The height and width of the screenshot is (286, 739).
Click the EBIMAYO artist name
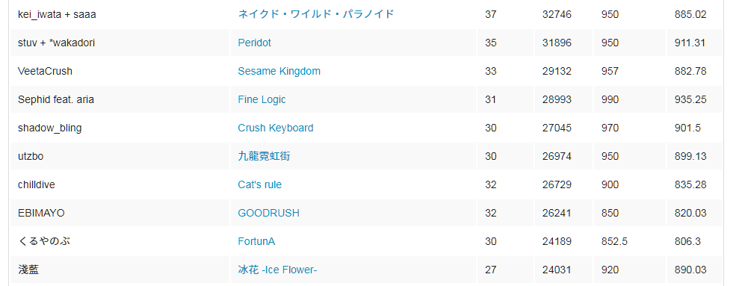point(42,213)
